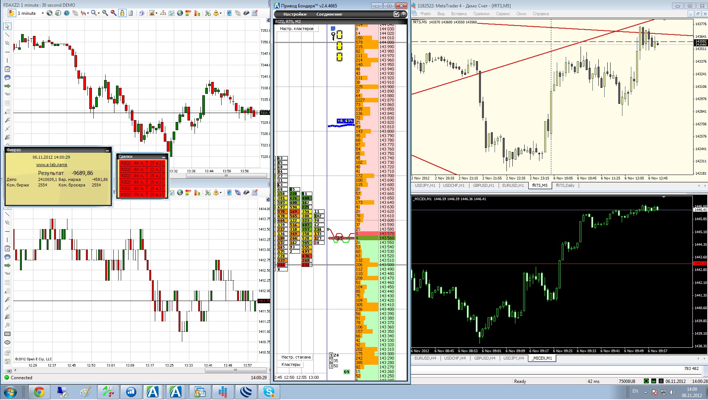Image resolution: width=708 pixels, height=400 pixels.
Task: Click the notepad edit icon in FDAXZ2 toolbar
Action: [x=255, y=13]
